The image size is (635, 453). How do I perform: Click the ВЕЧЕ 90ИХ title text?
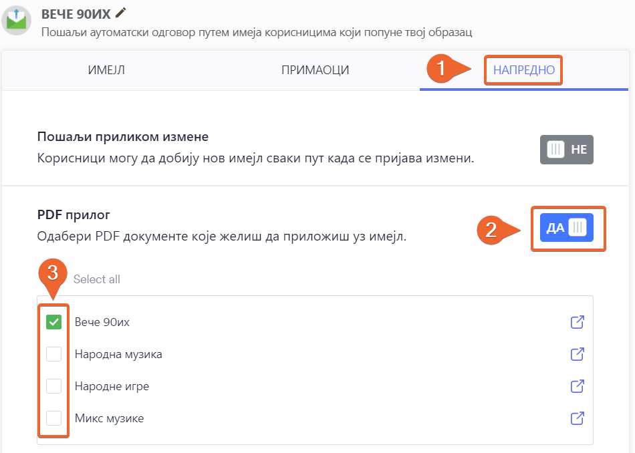[x=76, y=13]
